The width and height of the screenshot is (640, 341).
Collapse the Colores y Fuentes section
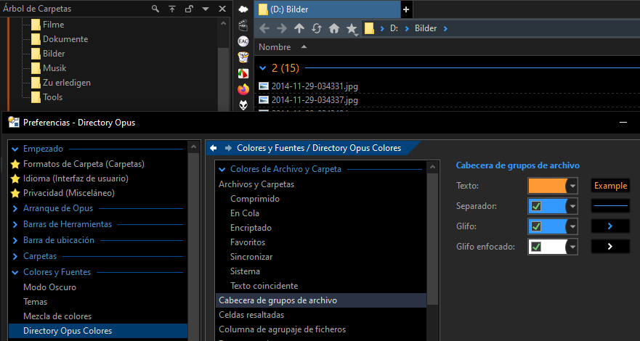[x=15, y=273]
